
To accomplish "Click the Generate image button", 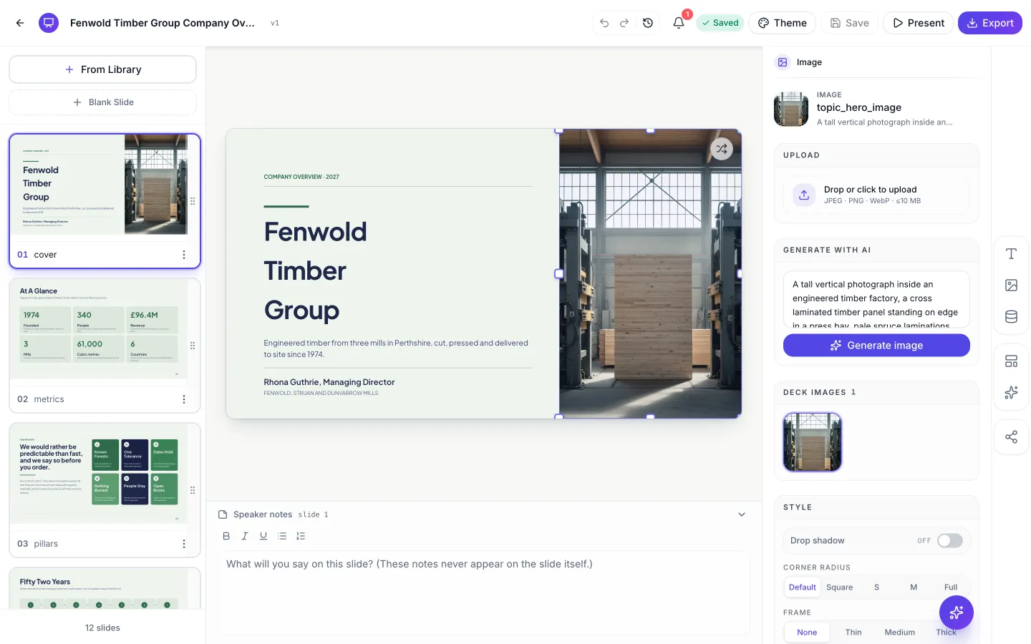I will pyautogui.click(x=876, y=346).
